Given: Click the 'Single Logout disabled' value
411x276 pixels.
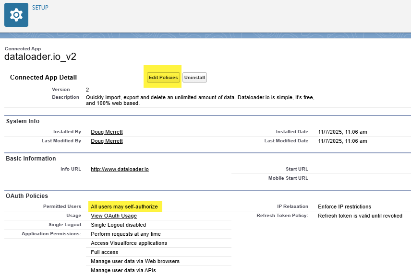Looking at the screenshot, I should [x=118, y=225].
